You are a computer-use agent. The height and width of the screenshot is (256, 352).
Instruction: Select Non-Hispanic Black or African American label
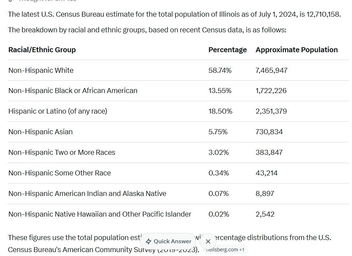coord(73,91)
